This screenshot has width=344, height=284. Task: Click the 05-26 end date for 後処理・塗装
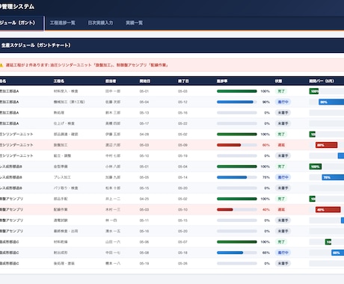[182, 263]
